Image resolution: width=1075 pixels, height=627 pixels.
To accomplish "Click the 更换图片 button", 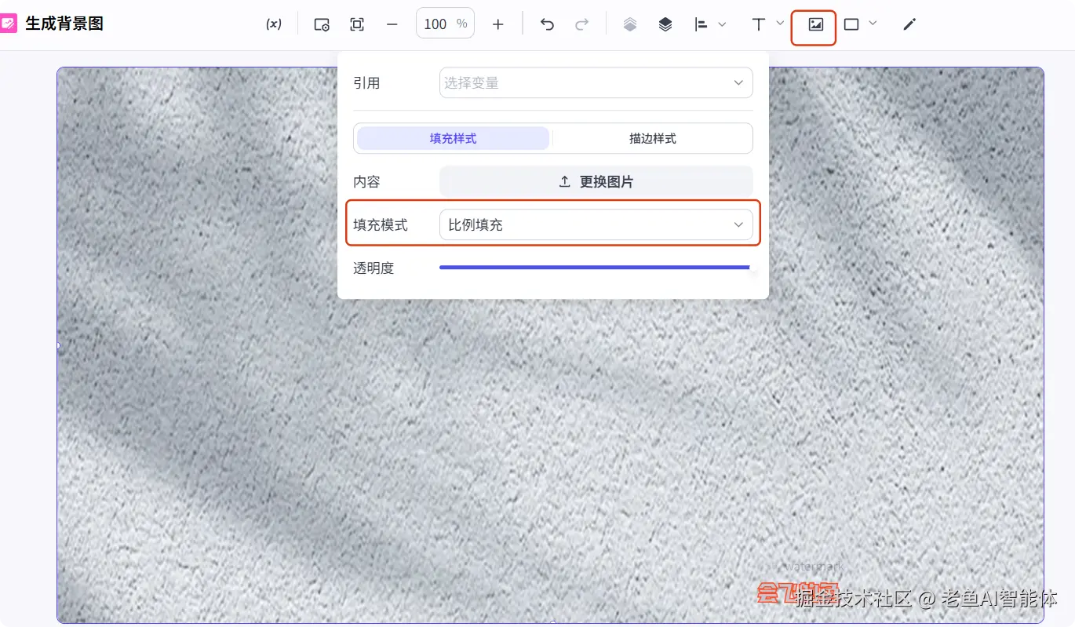I will (x=596, y=181).
